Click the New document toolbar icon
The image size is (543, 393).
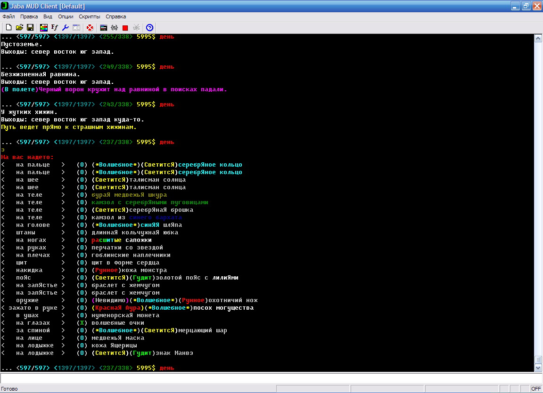(x=8, y=28)
